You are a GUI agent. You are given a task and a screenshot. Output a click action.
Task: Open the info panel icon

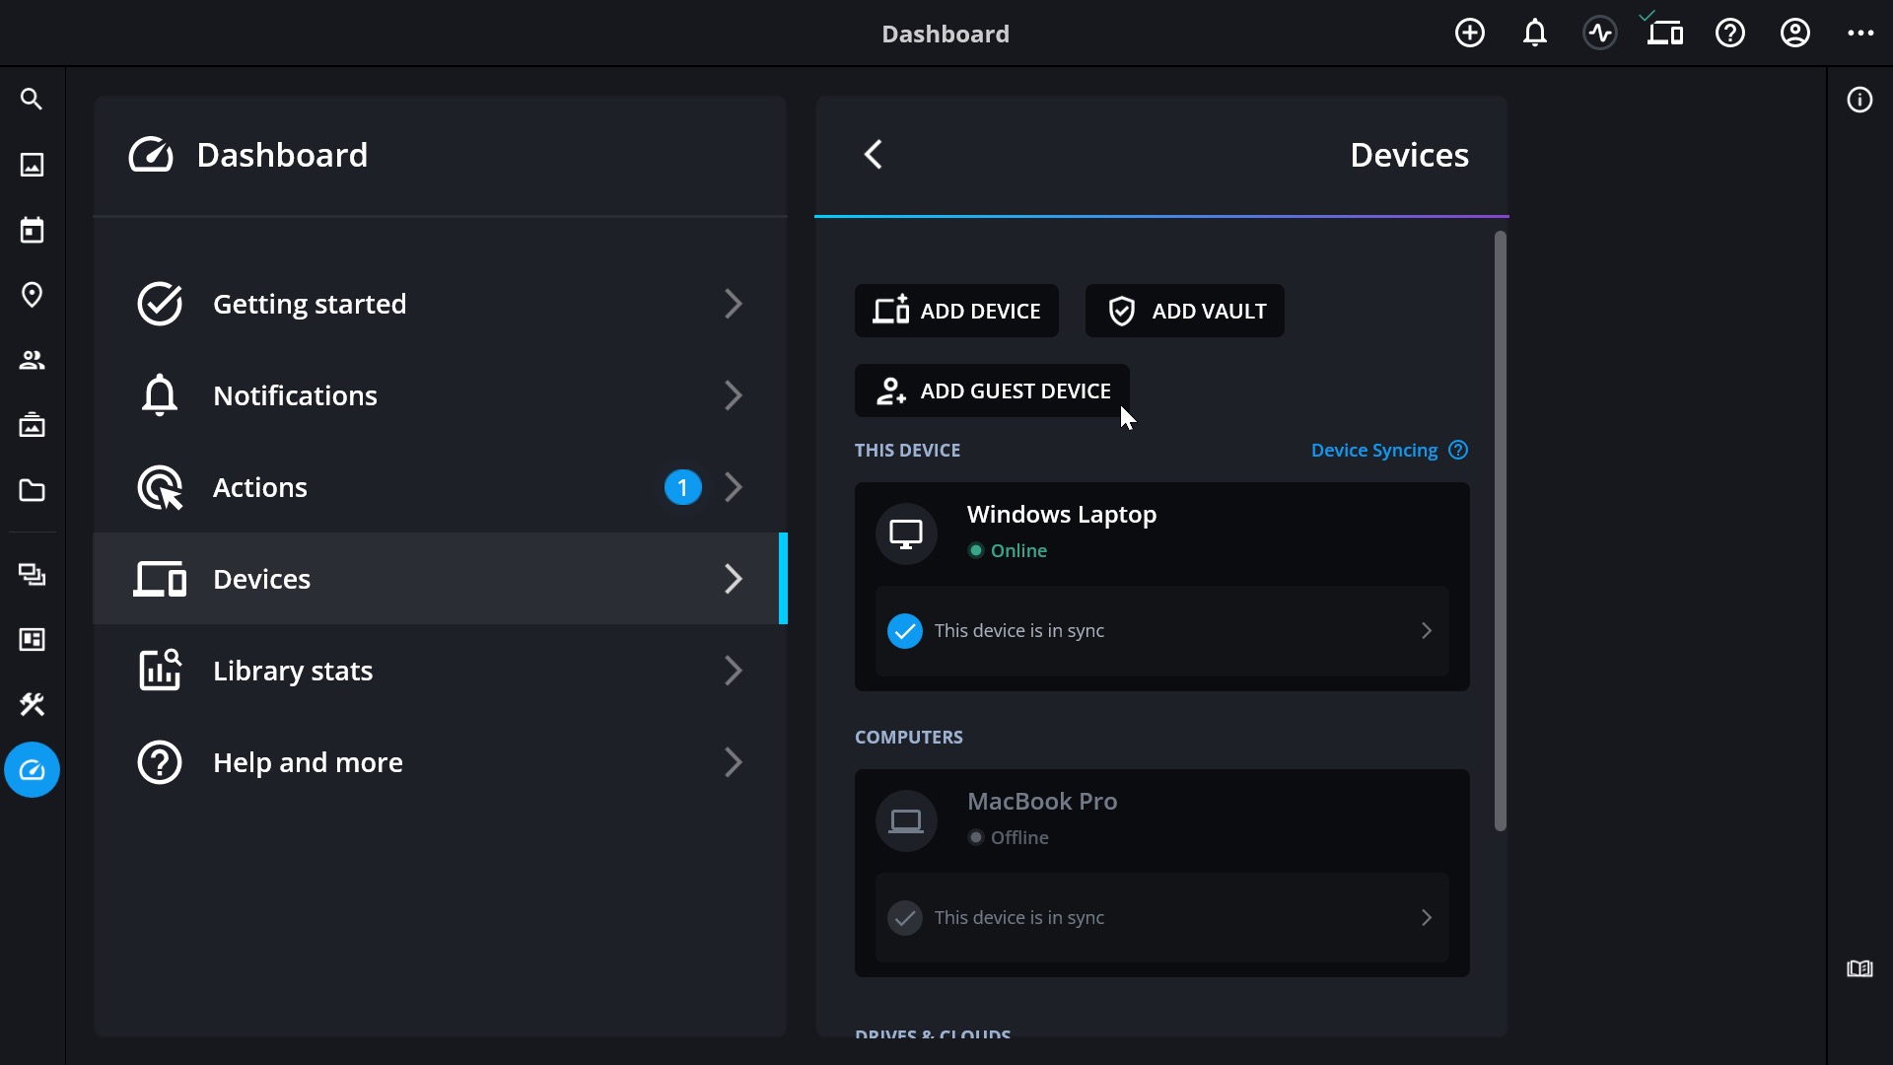(x=1859, y=100)
